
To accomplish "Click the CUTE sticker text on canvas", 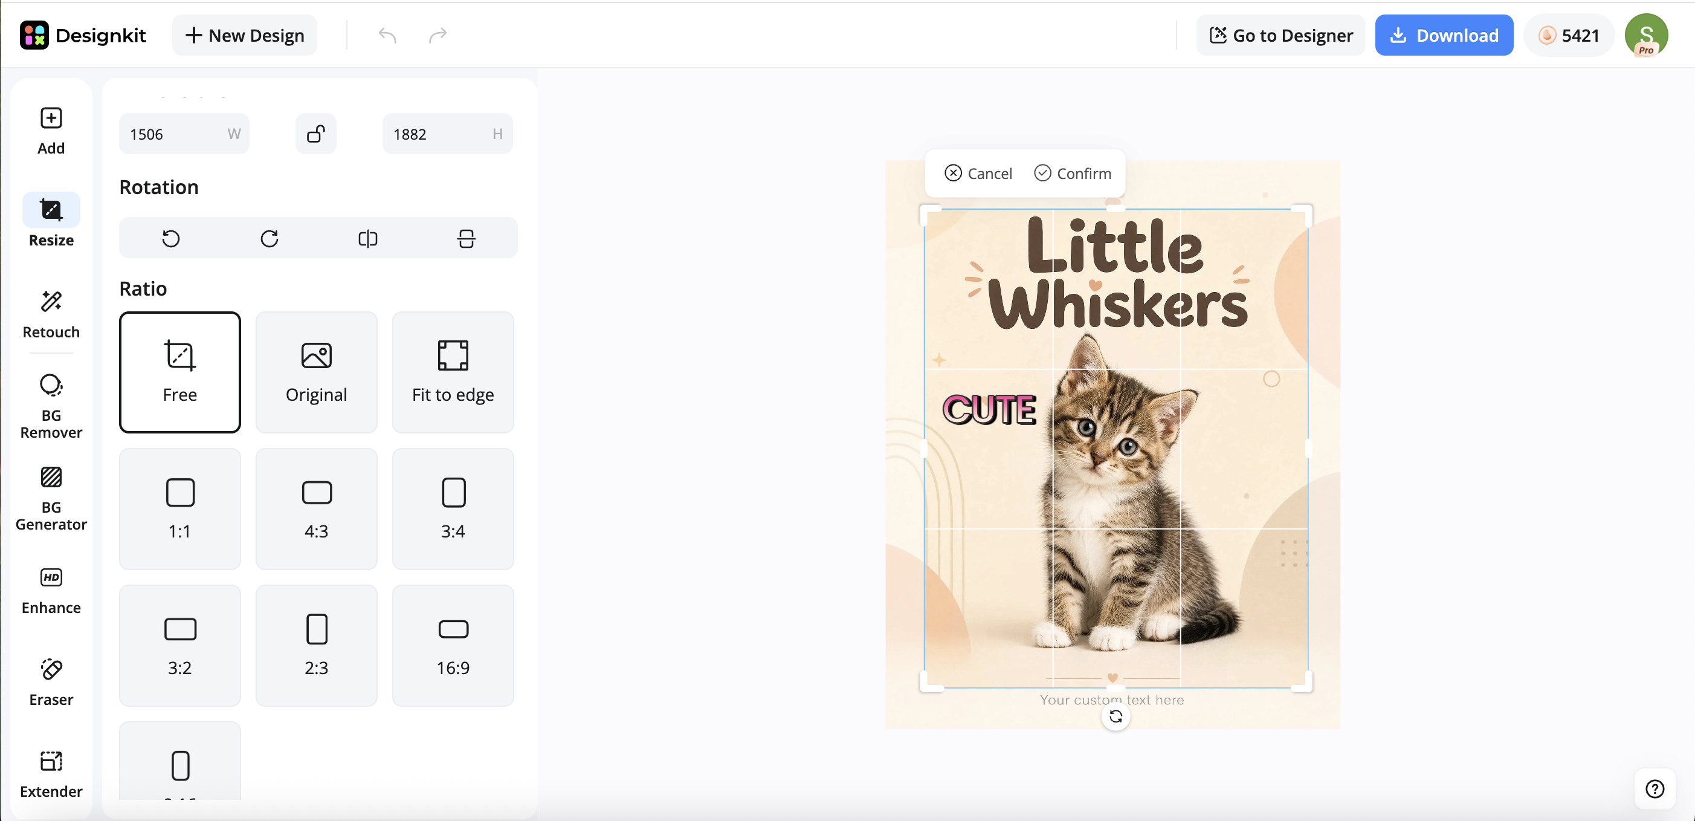I will coord(990,409).
